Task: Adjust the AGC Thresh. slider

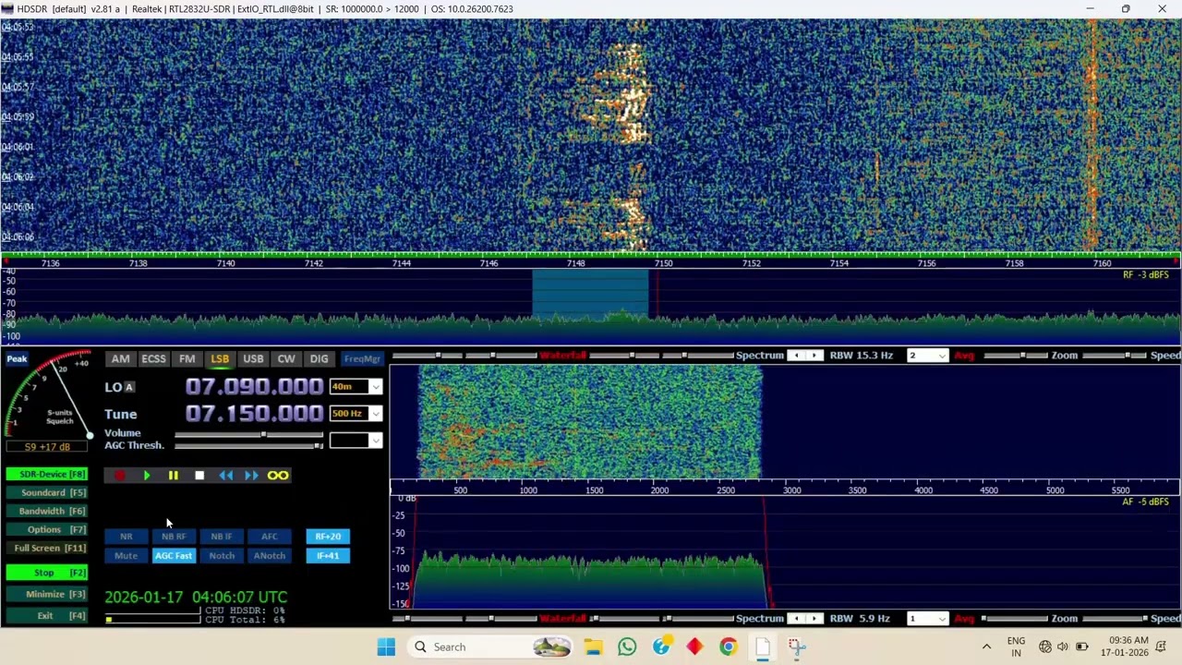Action: coord(249,446)
